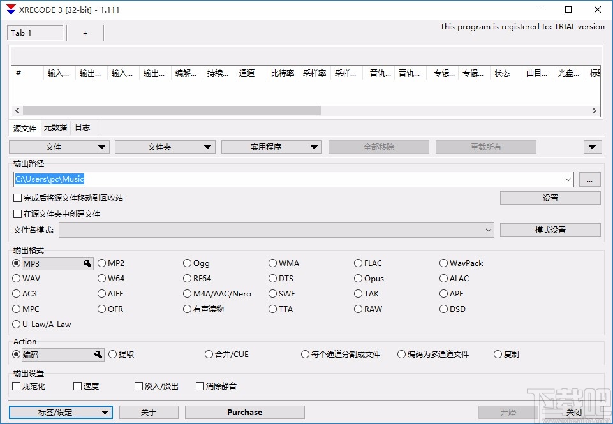The height and width of the screenshot is (424, 613).
Task: Expand the 实用程序 utilities dropdown
Action: [272, 147]
